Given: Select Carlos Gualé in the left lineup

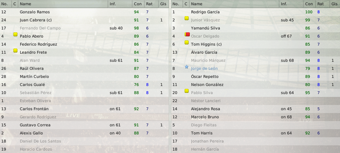Looking at the screenshot, I should 84,85.
